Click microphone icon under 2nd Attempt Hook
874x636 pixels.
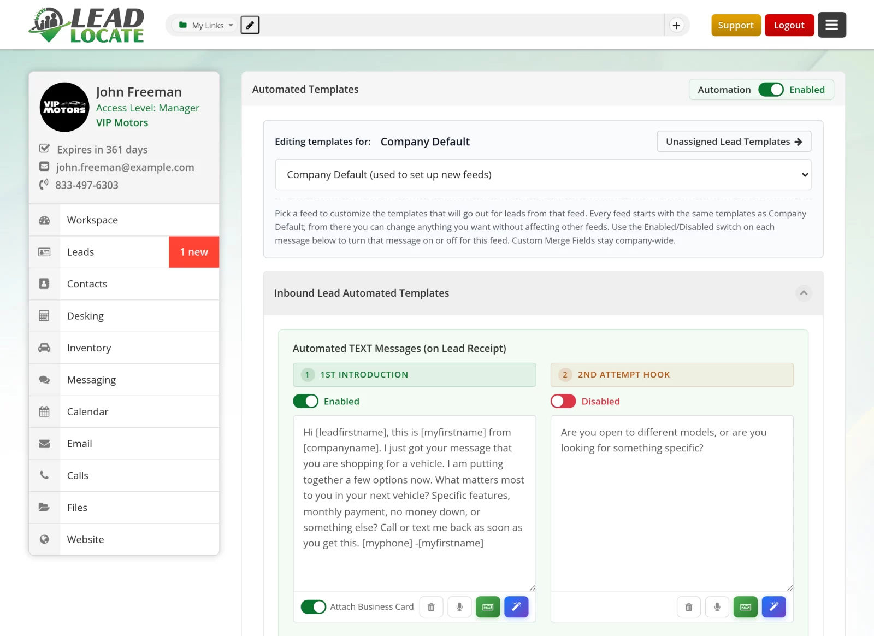pos(717,607)
